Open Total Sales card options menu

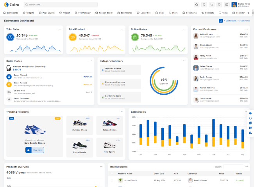59,29
